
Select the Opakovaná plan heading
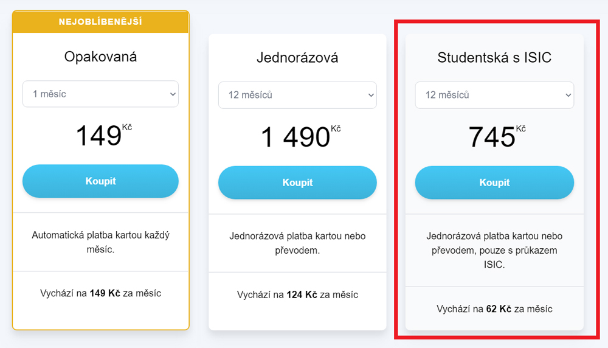click(x=100, y=57)
